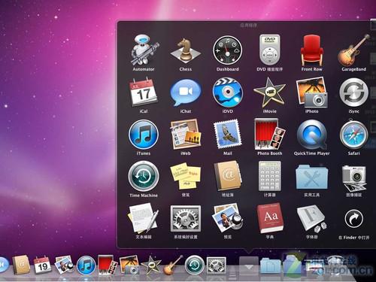Click the iMovie star icon in the Dock
This screenshot has height=282, width=376.
click(x=151, y=265)
